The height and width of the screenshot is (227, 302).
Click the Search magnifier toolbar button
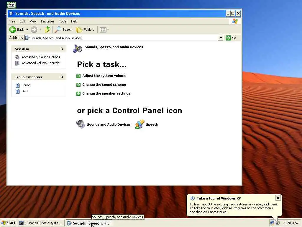pyautogui.click(x=64, y=30)
